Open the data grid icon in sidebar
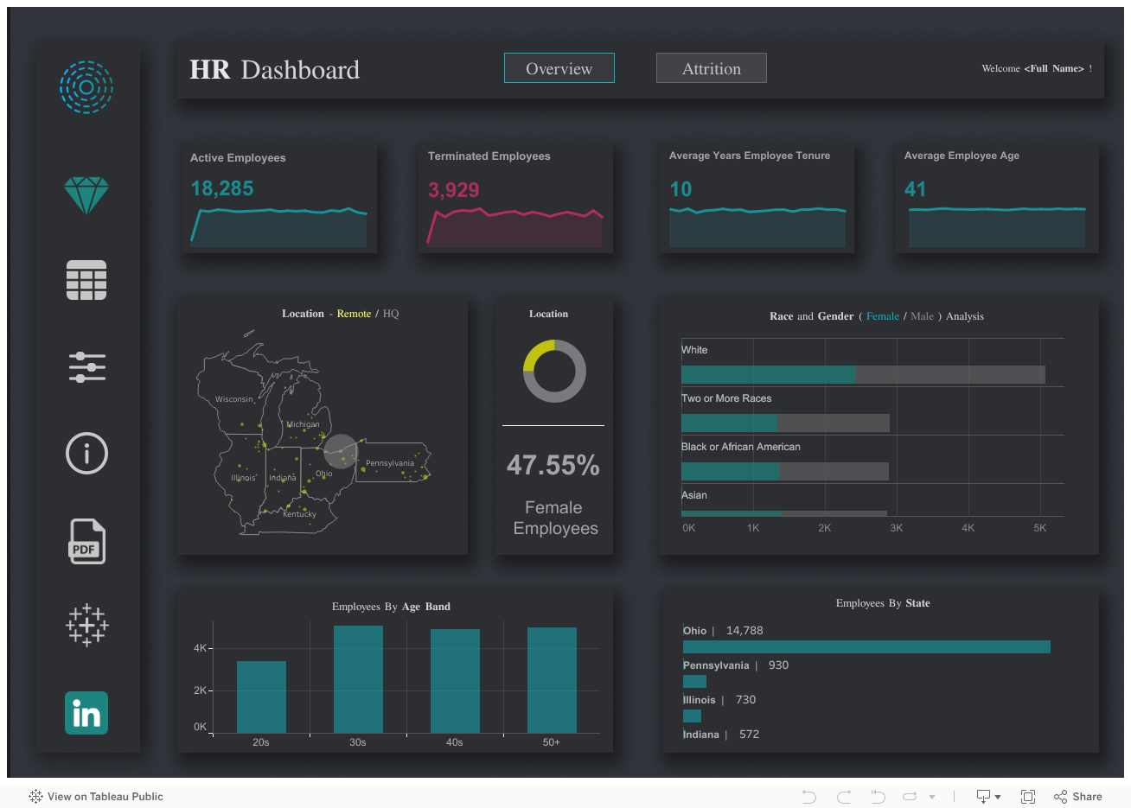This screenshot has height=808, width=1131. pyautogui.click(x=86, y=280)
